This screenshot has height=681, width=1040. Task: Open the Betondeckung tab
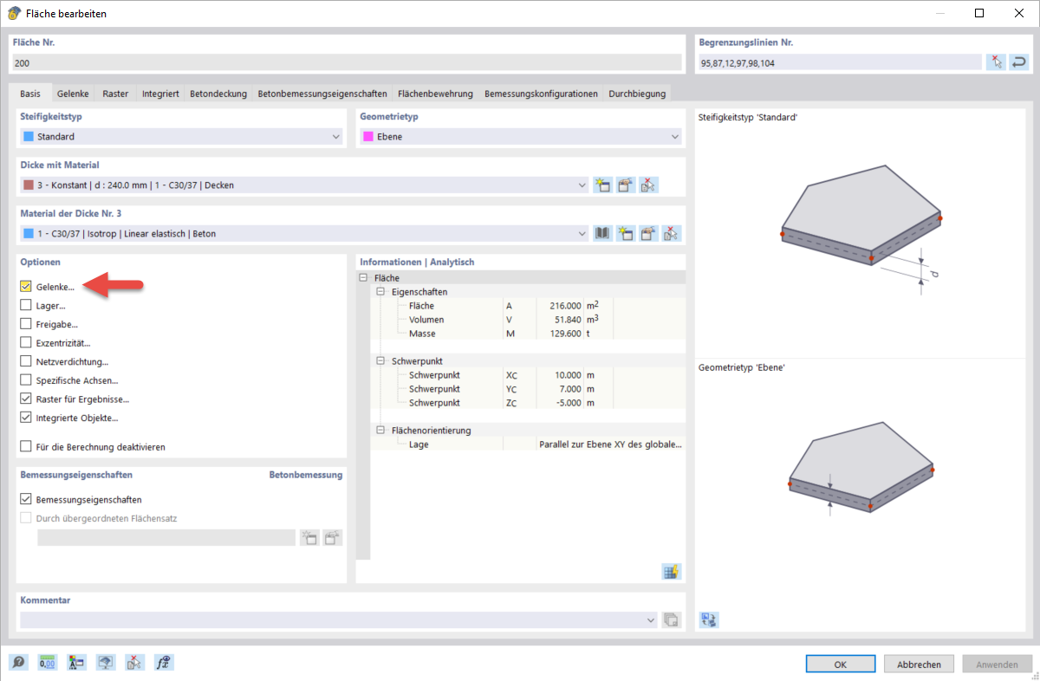click(x=218, y=94)
